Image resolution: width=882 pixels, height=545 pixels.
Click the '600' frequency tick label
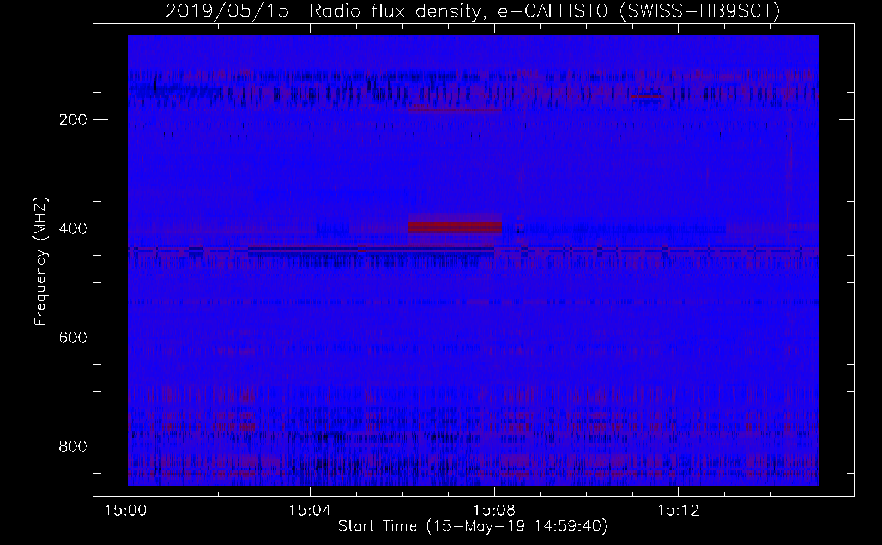(x=73, y=337)
